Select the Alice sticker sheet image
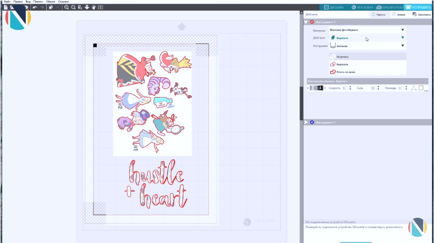The height and width of the screenshot is (243, 434). pos(153,104)
